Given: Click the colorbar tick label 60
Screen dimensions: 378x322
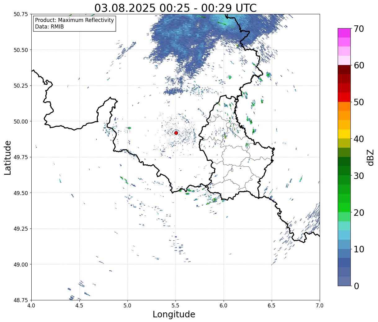Looking at the screenshot, I should click(359, 65).
